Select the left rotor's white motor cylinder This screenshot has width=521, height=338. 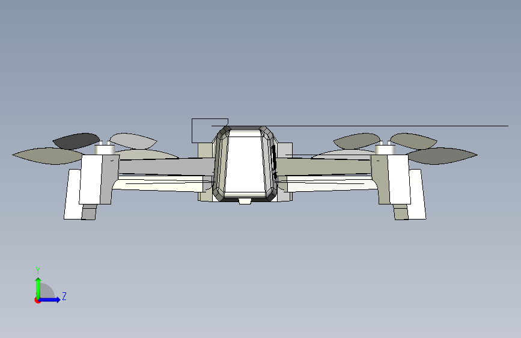tap(105, 149)
